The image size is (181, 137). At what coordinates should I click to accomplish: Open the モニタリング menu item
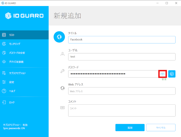tap(24, 44)
